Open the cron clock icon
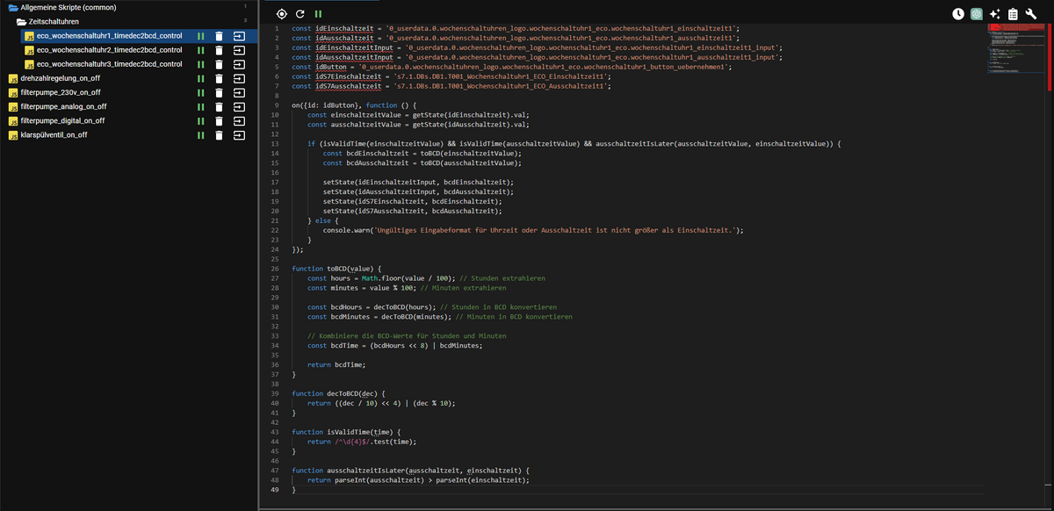Screen dimensions: 1054x511 (x=958, y=14)
